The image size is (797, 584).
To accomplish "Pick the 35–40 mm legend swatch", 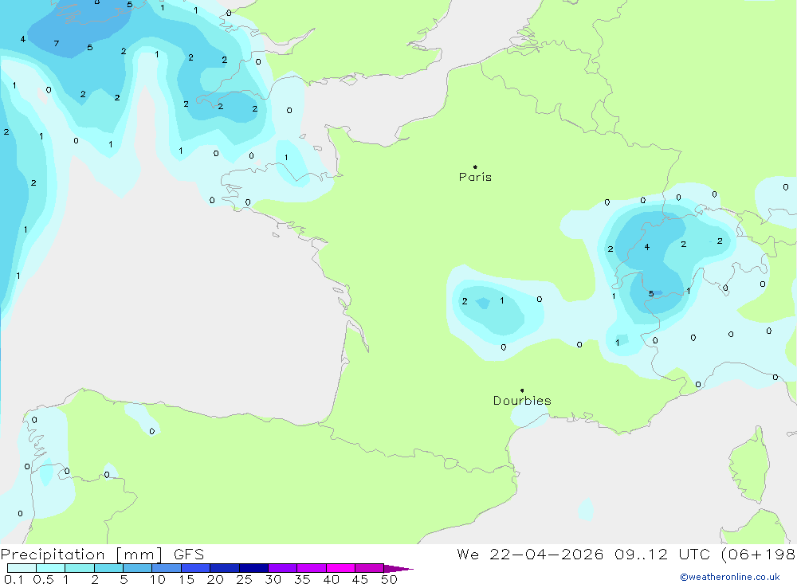I will [x=312, y=568].
